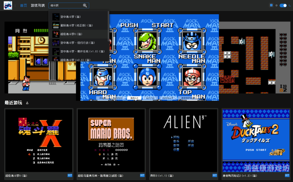Screen dimensions: 293x182
Task: Click the gamepad site logo
Action: coord(8,5)
